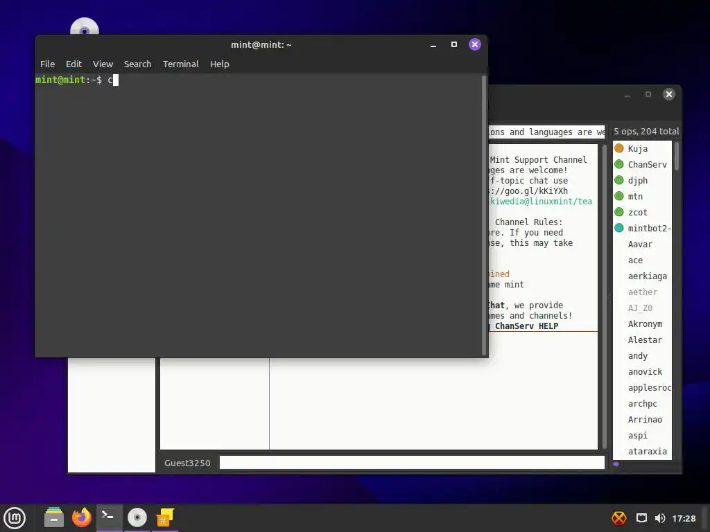Click the Guest3250 nickname button in HexChat
Viewport: 710px width, 532px height.
tap(187, 463)
